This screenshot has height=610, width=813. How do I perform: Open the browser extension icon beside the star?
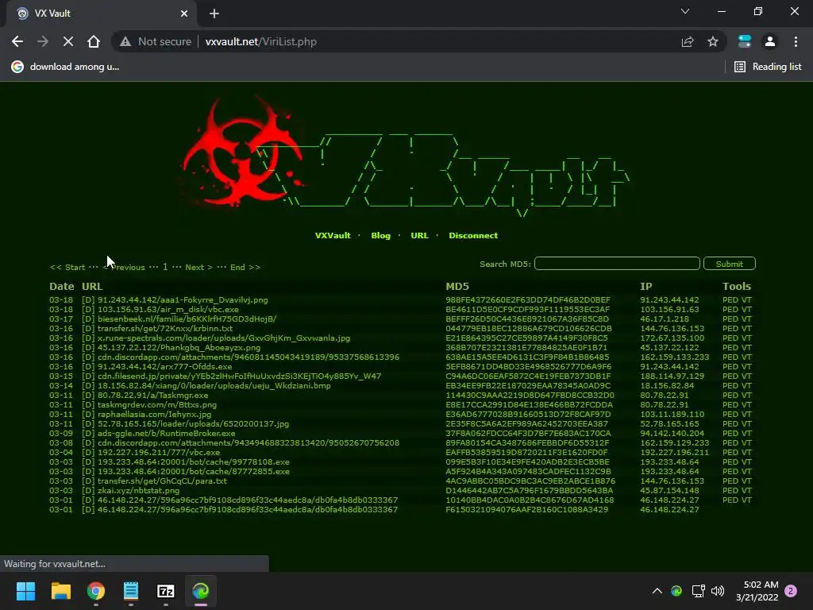tap(745, 41)
